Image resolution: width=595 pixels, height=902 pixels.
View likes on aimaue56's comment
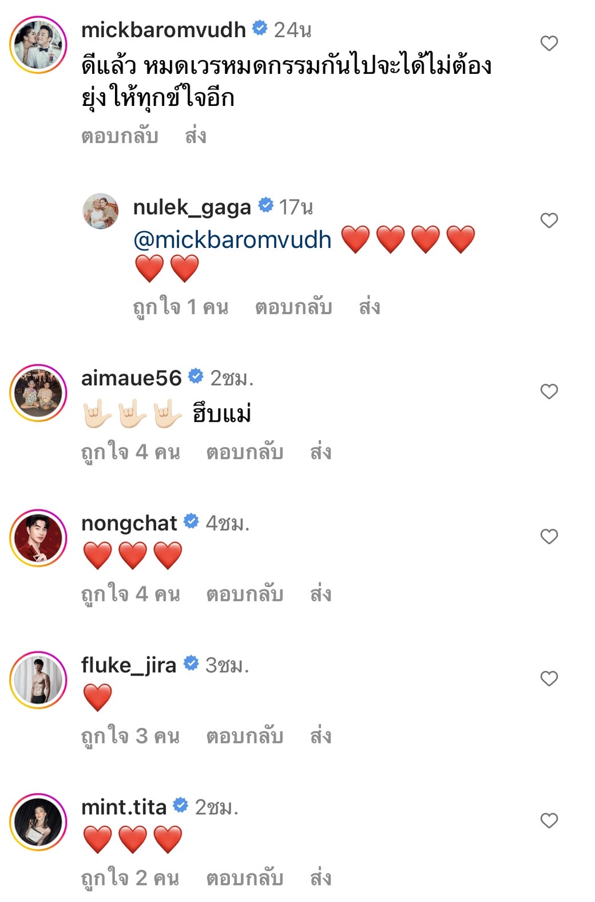130,452
